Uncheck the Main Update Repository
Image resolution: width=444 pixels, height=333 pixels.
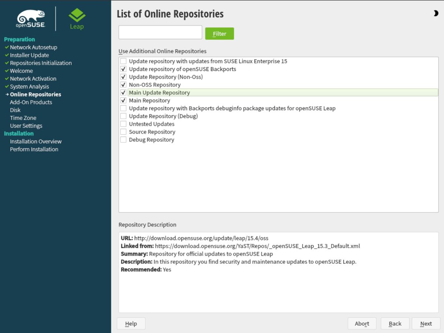click(x=123, y=92)
